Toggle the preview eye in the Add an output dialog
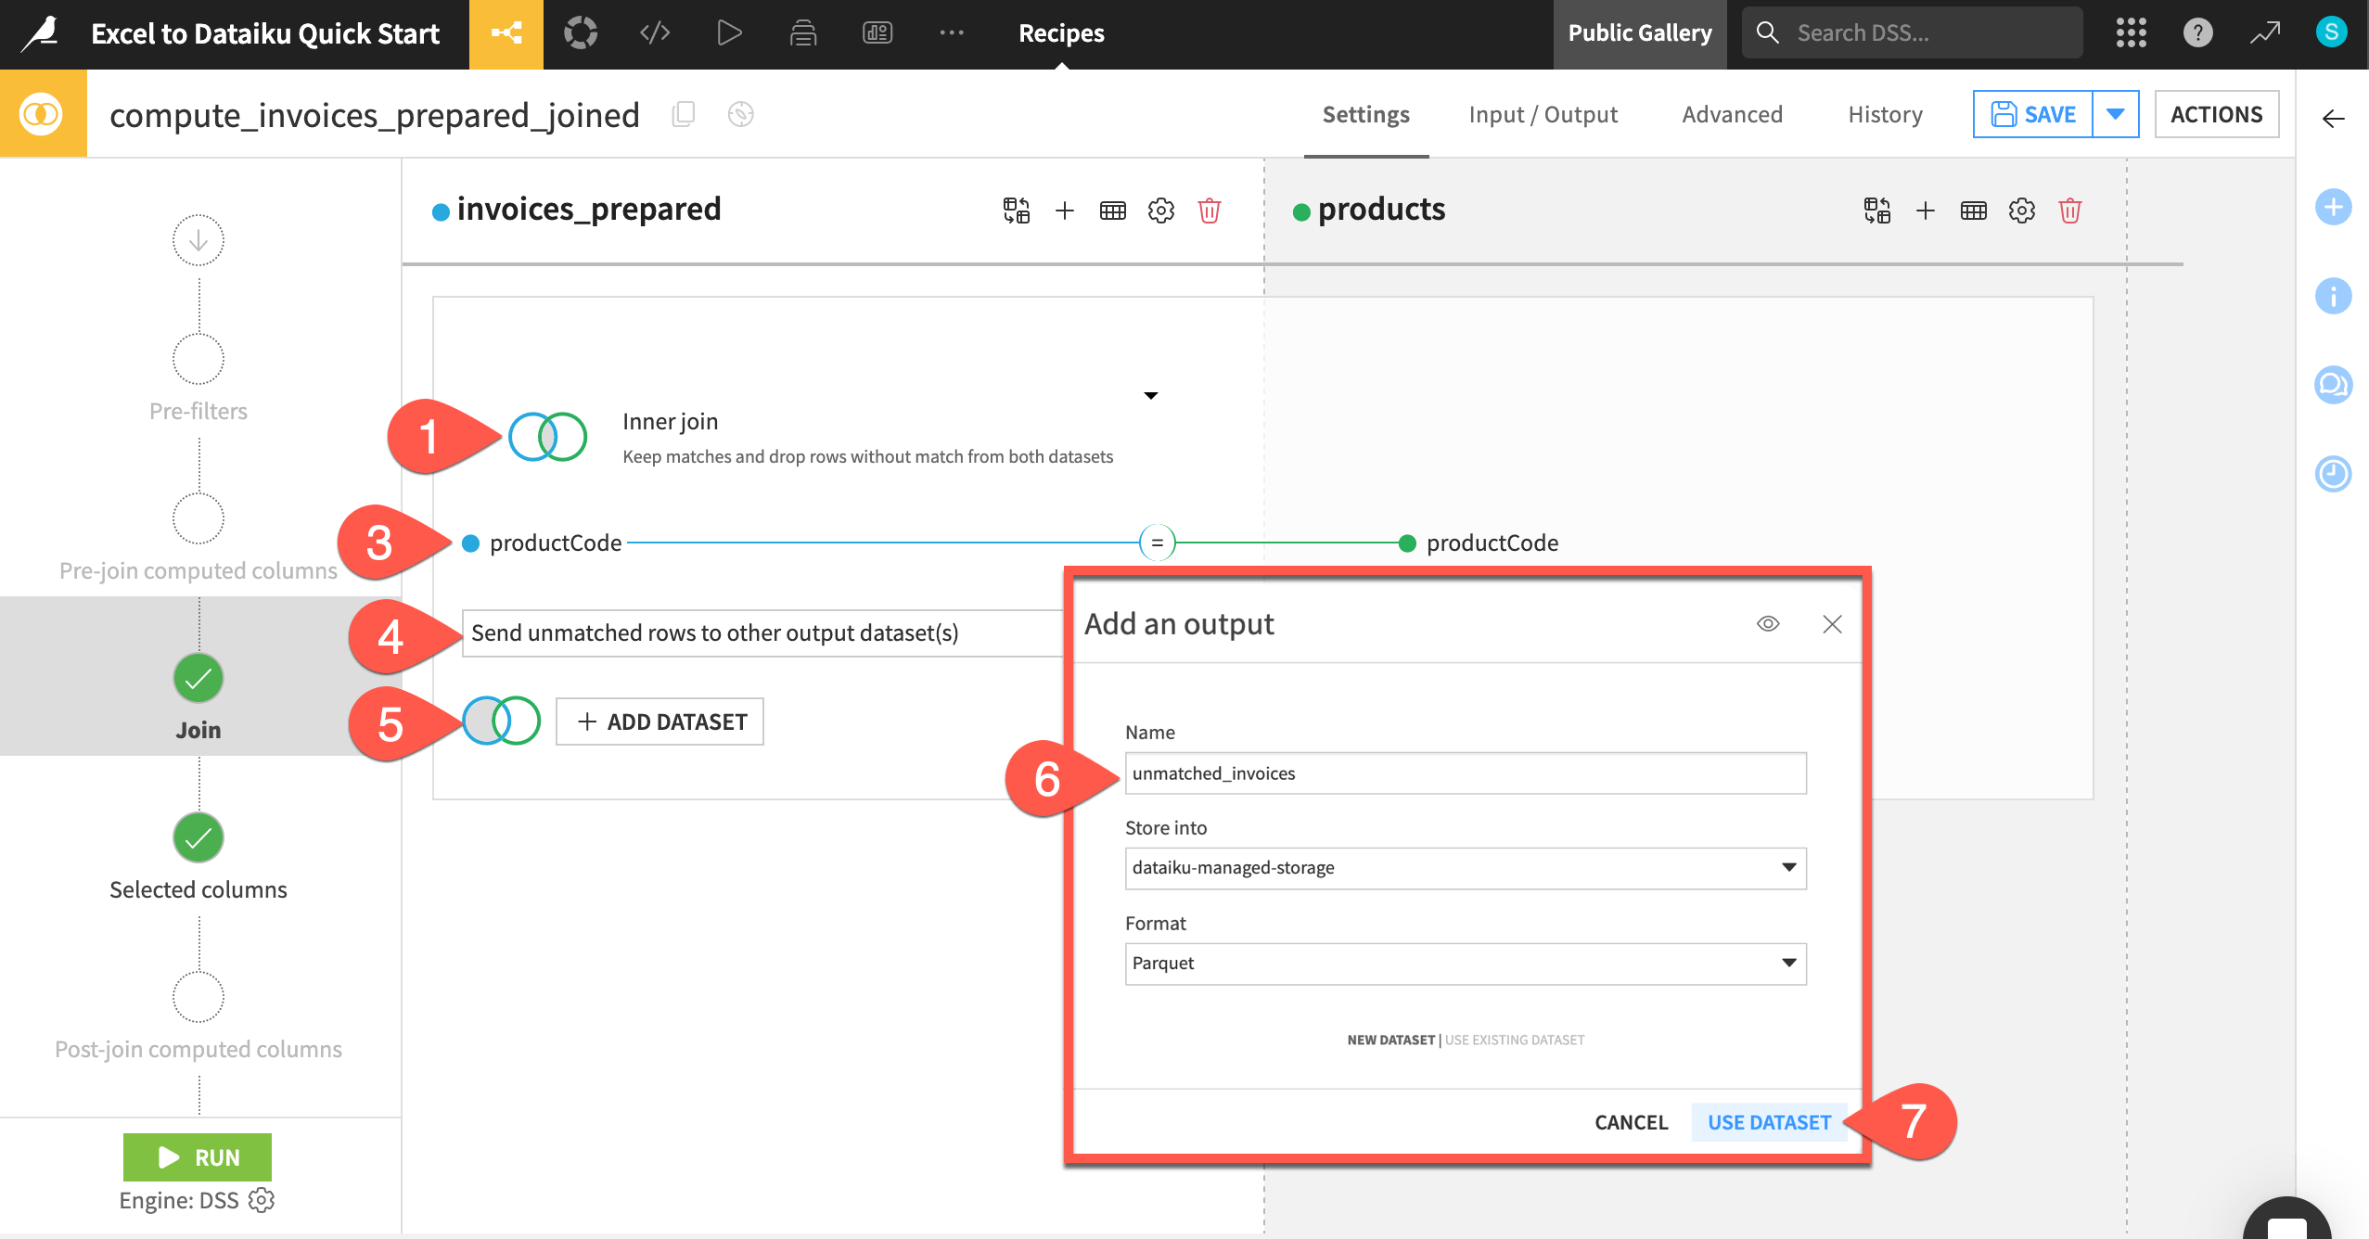Screen dimensions: 2369x1239 click(x=1768, y=624)
